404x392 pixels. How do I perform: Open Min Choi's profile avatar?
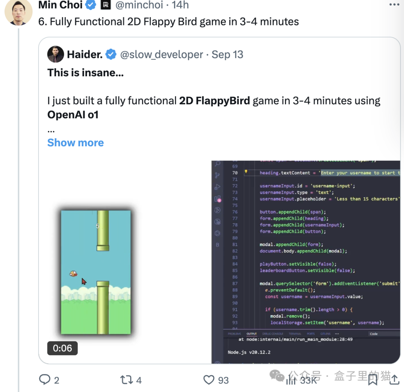(18, 13)
